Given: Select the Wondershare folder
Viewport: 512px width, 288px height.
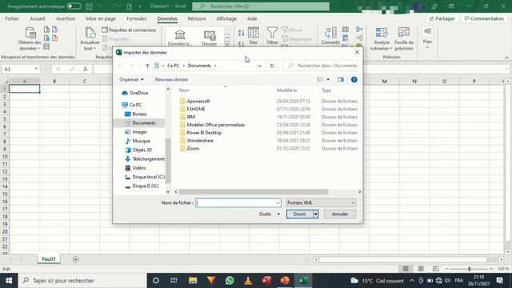Looking at the screenshot, I should coord(197,141).
